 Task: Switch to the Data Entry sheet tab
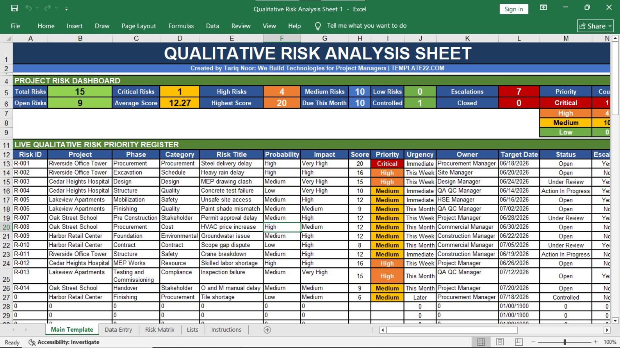(x=118, y=330)
